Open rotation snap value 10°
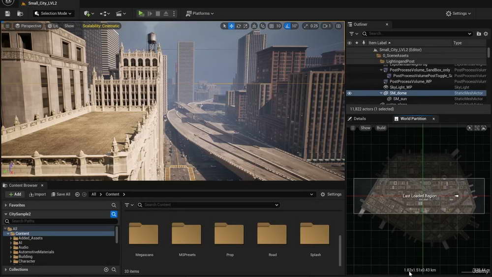492x277 pixels. coord(295,26)
